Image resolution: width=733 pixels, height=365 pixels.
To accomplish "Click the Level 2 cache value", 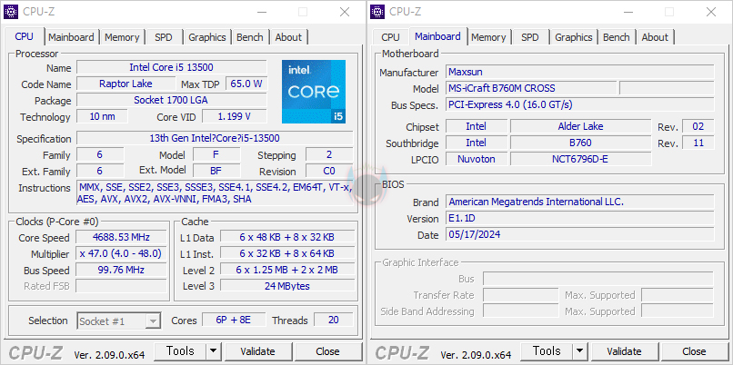I will pos(287,270).
